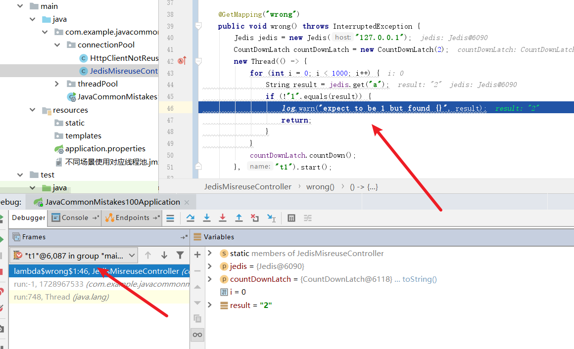The width and height of the screenshot is (574, 349).
Task: Add a new watch with plus icon
Action: [197, 255]
